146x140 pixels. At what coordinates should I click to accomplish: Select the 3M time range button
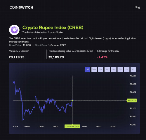click(x=114, y=69)
